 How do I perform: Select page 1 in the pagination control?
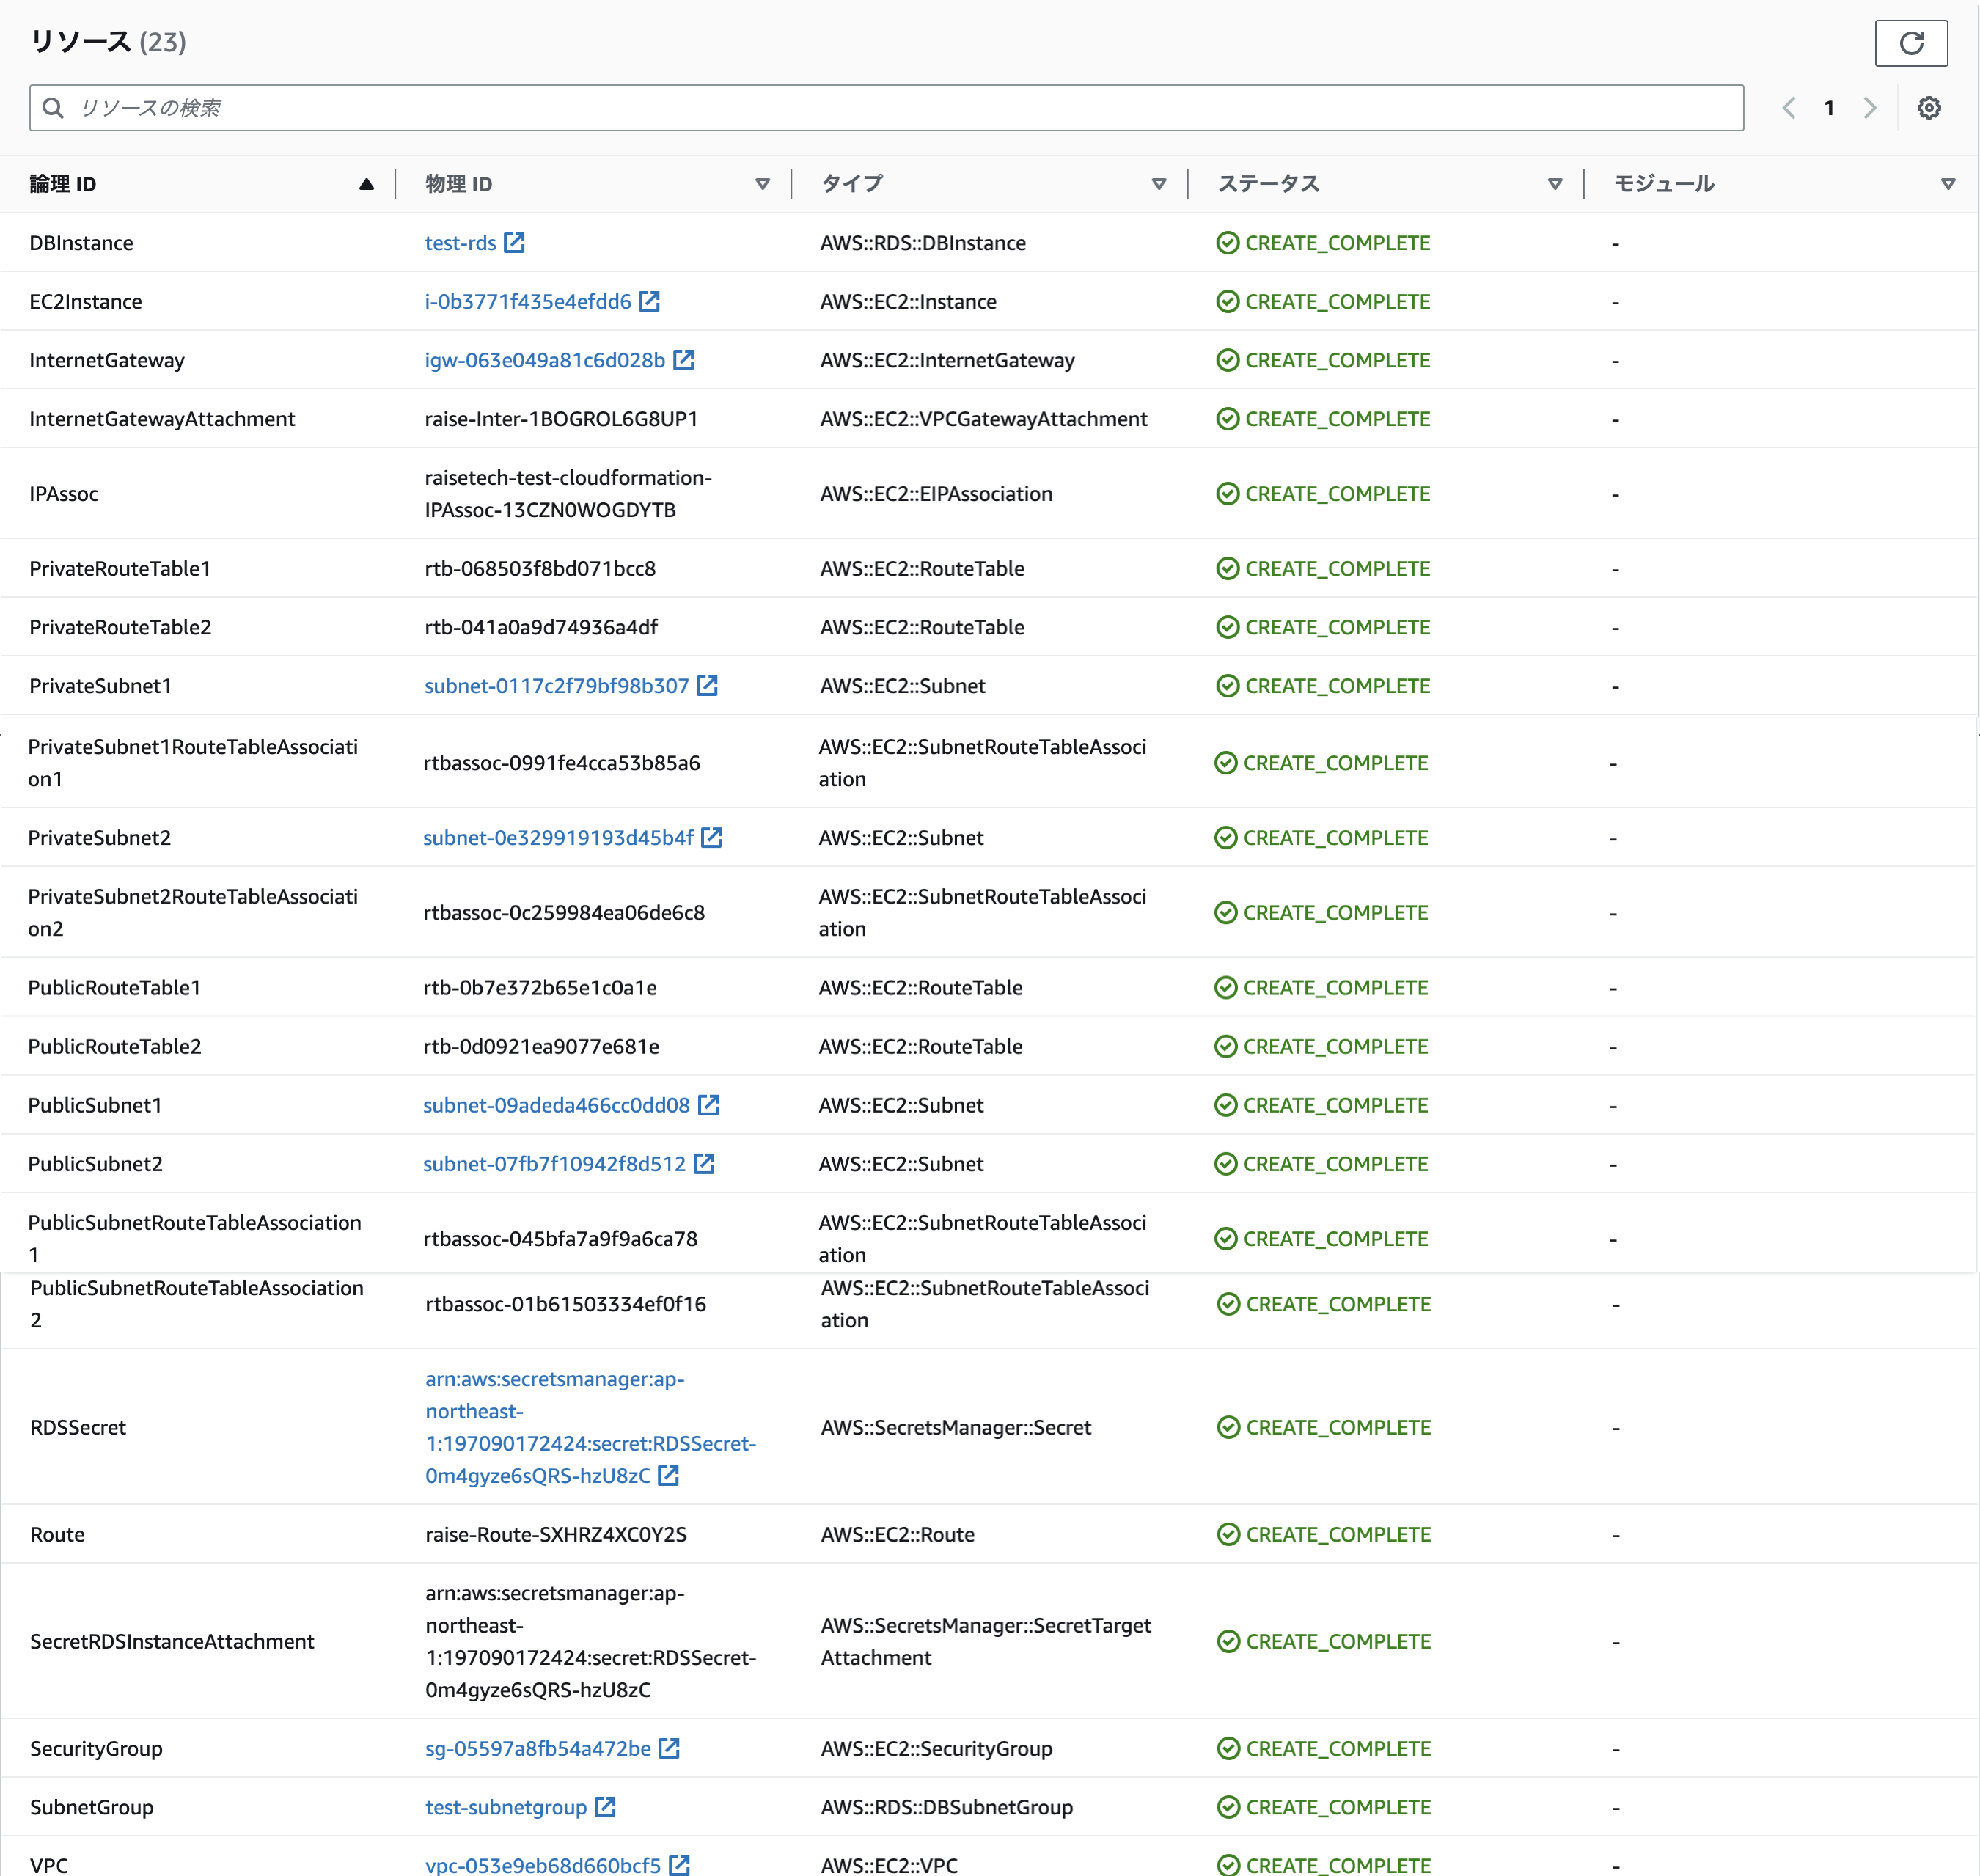tap(1829, 107)
